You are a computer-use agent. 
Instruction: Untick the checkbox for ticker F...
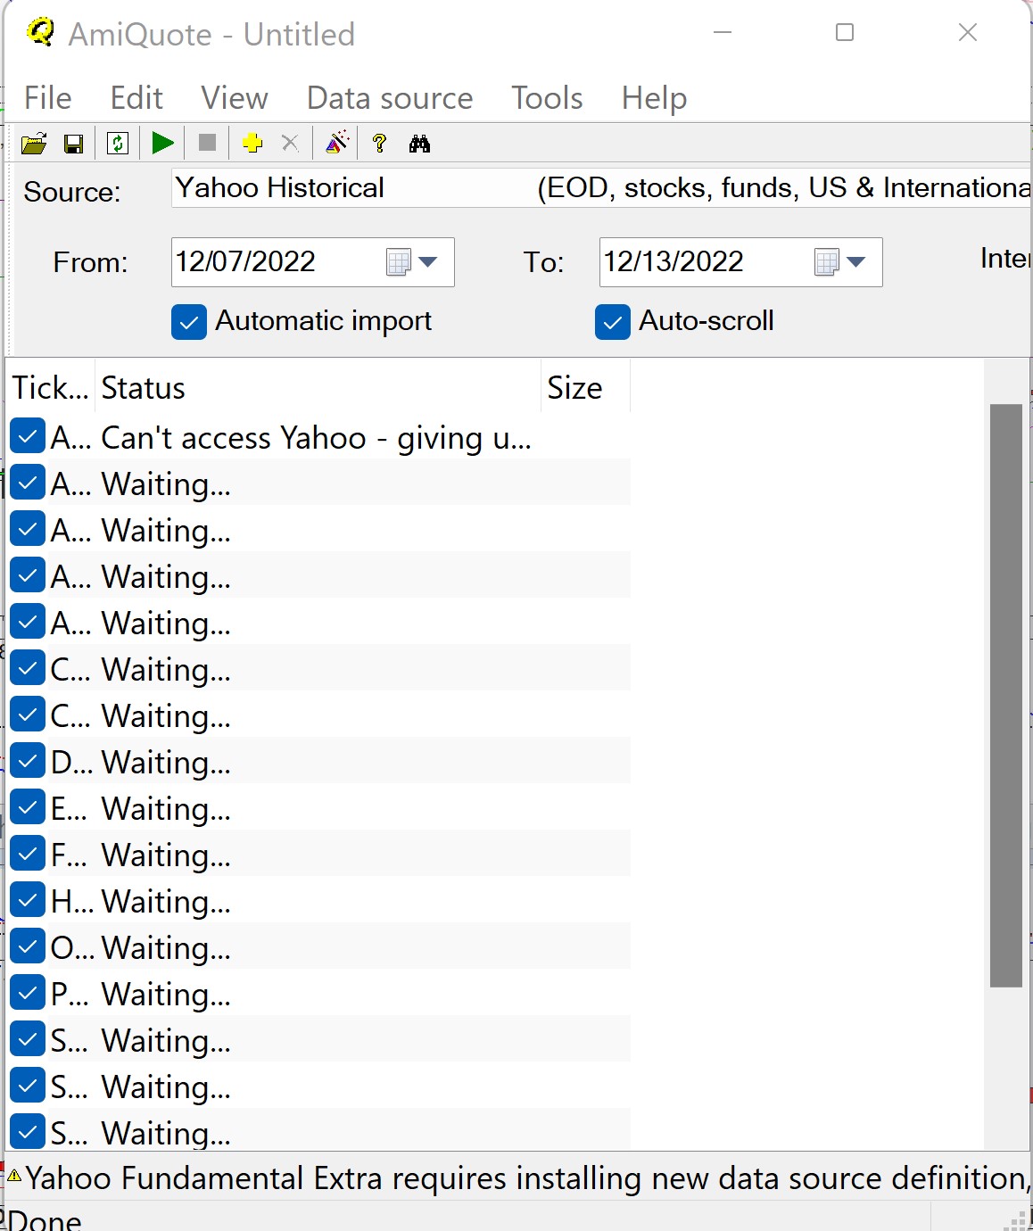(28, 854)
